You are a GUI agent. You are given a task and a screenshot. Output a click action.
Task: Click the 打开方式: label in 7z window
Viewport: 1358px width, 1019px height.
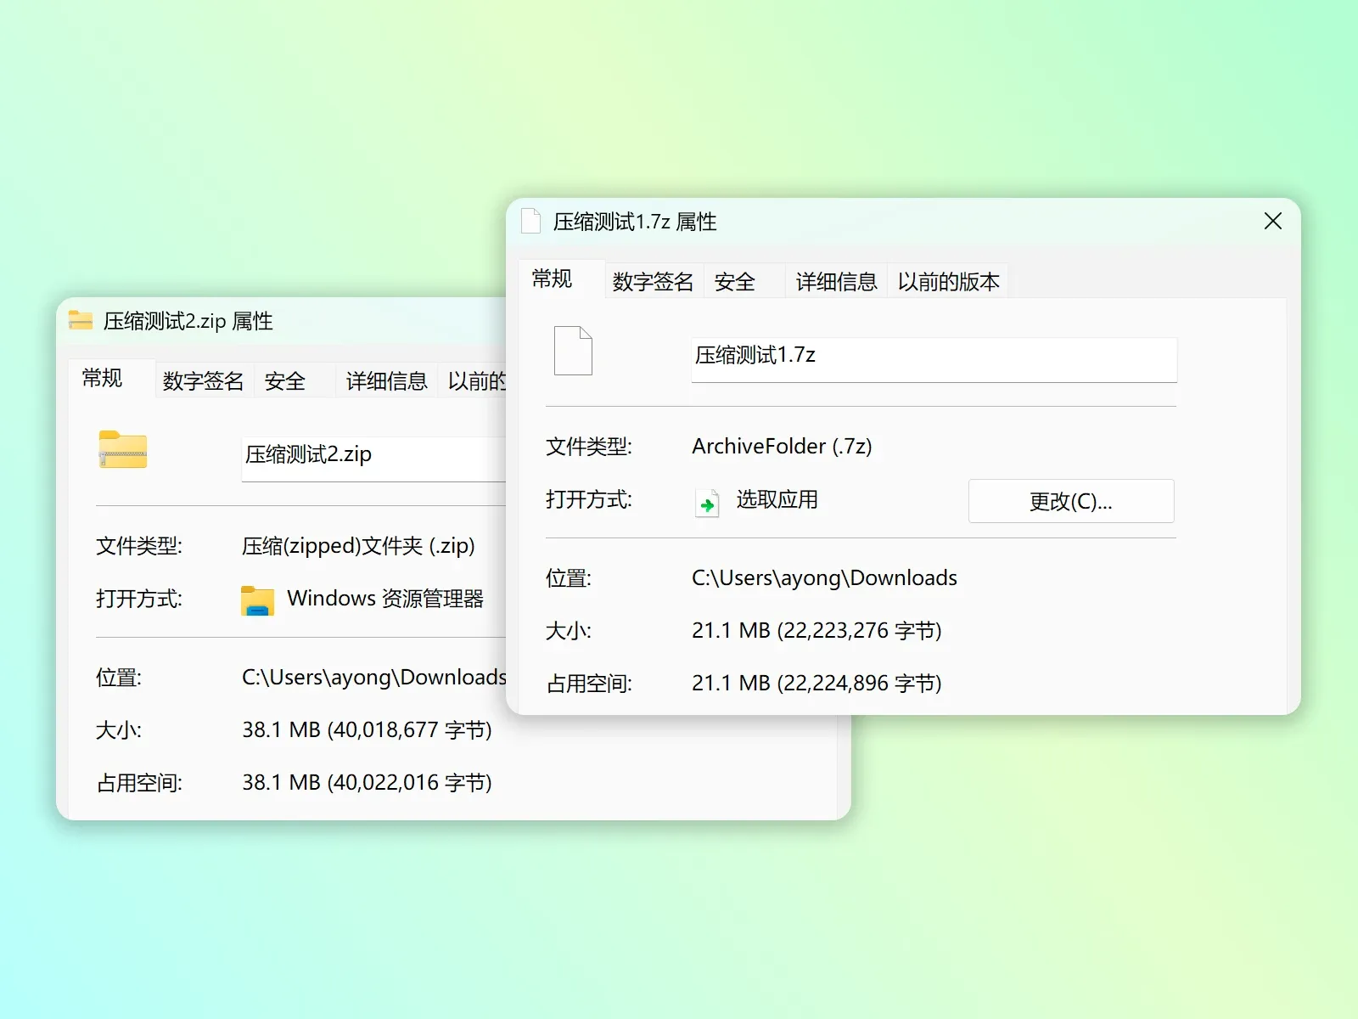point(589,499)
